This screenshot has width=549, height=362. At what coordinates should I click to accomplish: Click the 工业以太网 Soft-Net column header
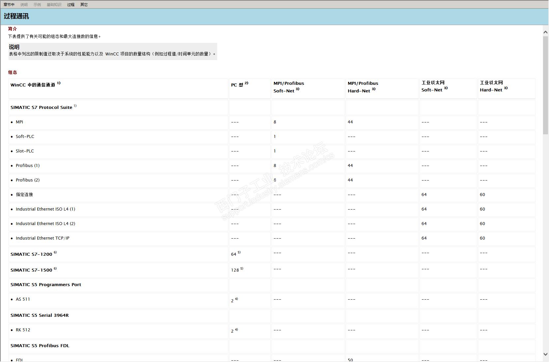434,86
